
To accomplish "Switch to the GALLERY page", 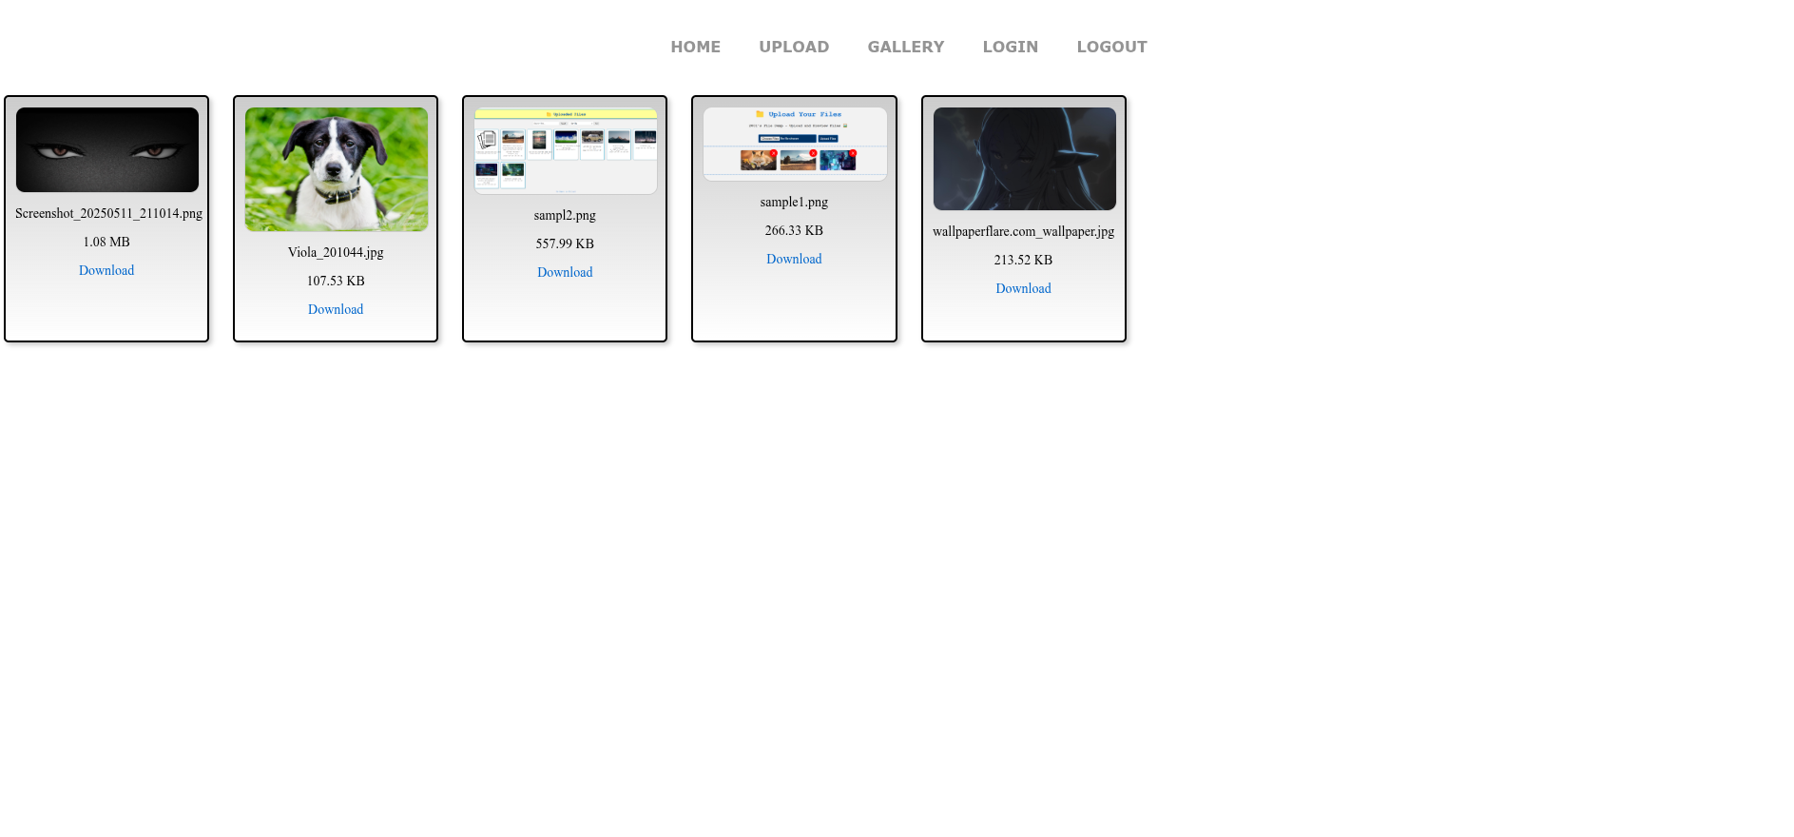I will 905,47.
